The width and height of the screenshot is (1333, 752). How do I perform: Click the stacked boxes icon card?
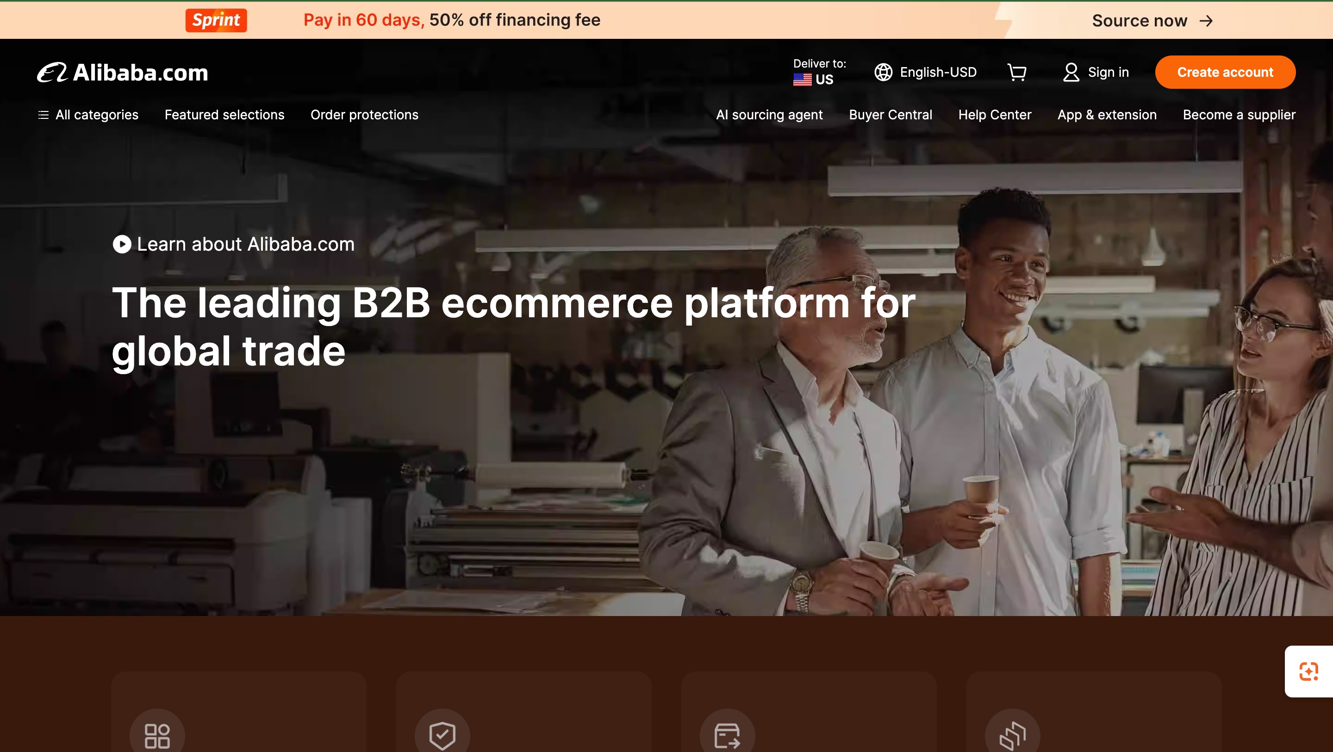pyautogui.click(x=1012, y=735)
